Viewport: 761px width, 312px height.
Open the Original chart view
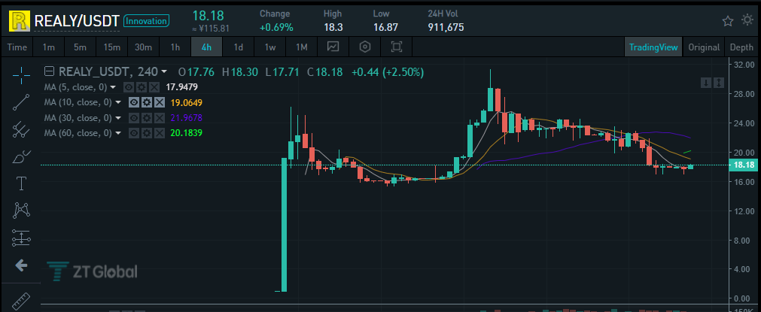[704, 47]
